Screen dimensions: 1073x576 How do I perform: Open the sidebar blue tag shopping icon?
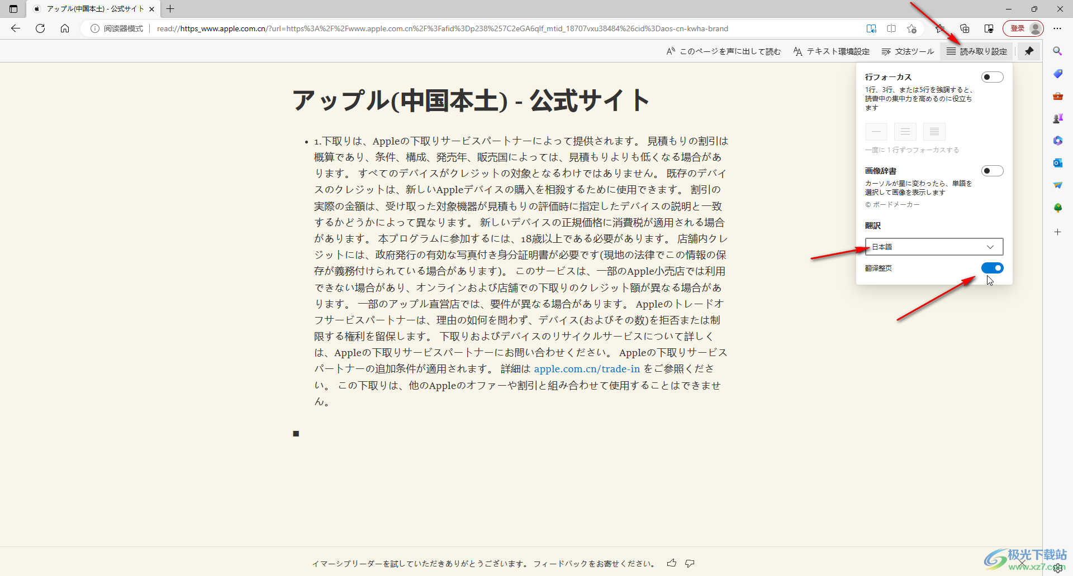point(1057,74)
